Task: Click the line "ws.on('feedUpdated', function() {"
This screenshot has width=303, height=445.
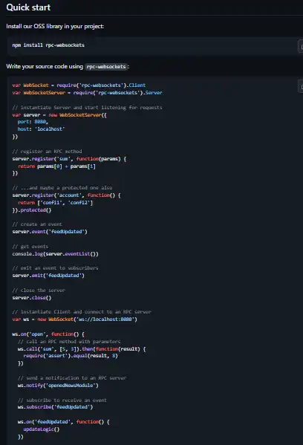Action: (64, 422)
